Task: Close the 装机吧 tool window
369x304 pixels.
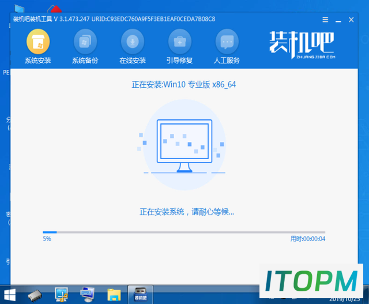Action: [x=351, y=20]
